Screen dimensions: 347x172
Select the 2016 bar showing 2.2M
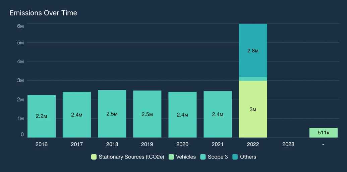click(42, 116)
